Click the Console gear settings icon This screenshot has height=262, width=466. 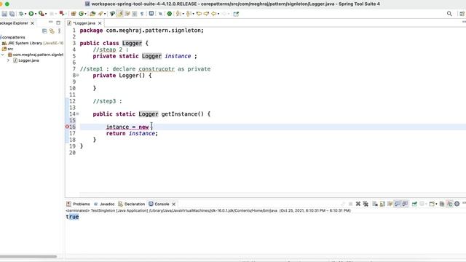457,204
